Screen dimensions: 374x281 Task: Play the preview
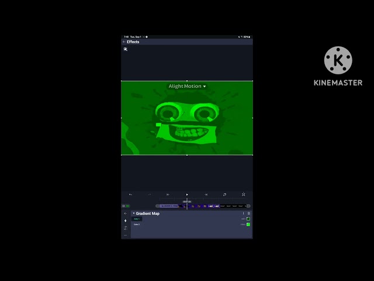tap(187, 194)
